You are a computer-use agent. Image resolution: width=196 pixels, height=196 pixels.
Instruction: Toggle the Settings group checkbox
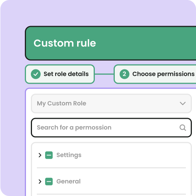49,155
